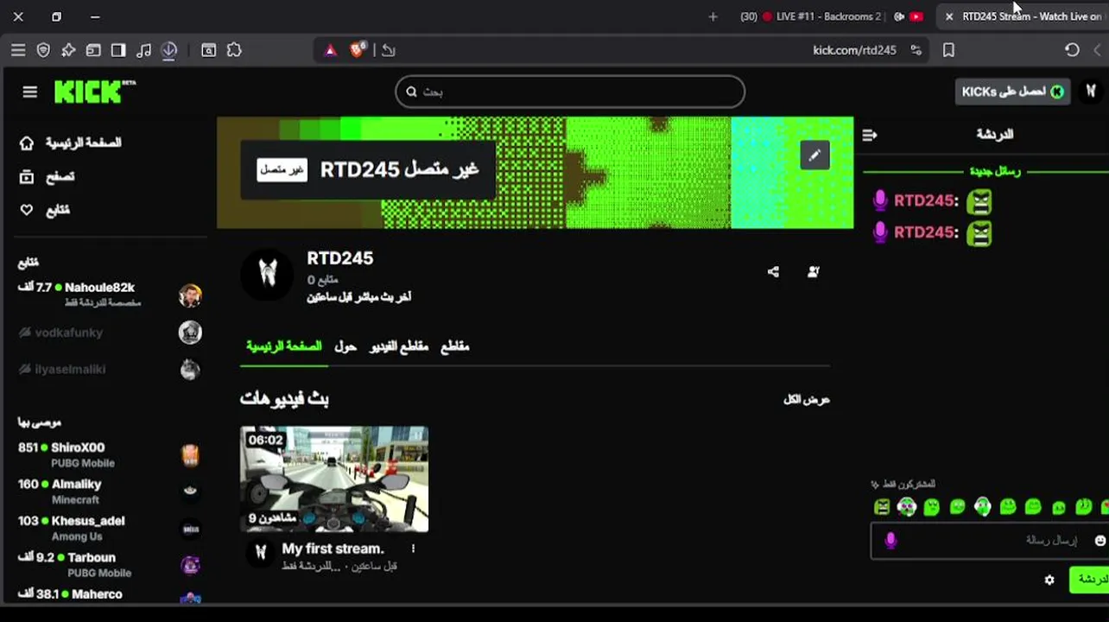Click the VPN shield icon in browser toolbar

tap(43, 50)
